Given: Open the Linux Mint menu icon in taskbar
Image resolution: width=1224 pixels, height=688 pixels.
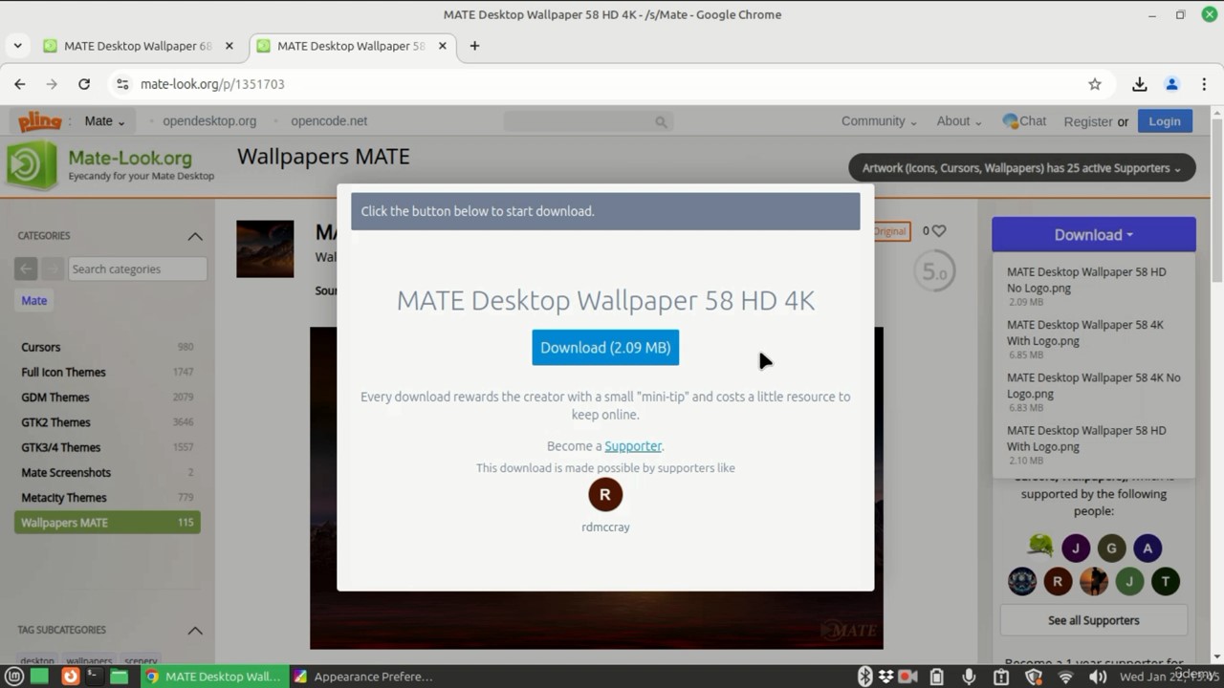Looking at the screenshot, I should 14,677.
